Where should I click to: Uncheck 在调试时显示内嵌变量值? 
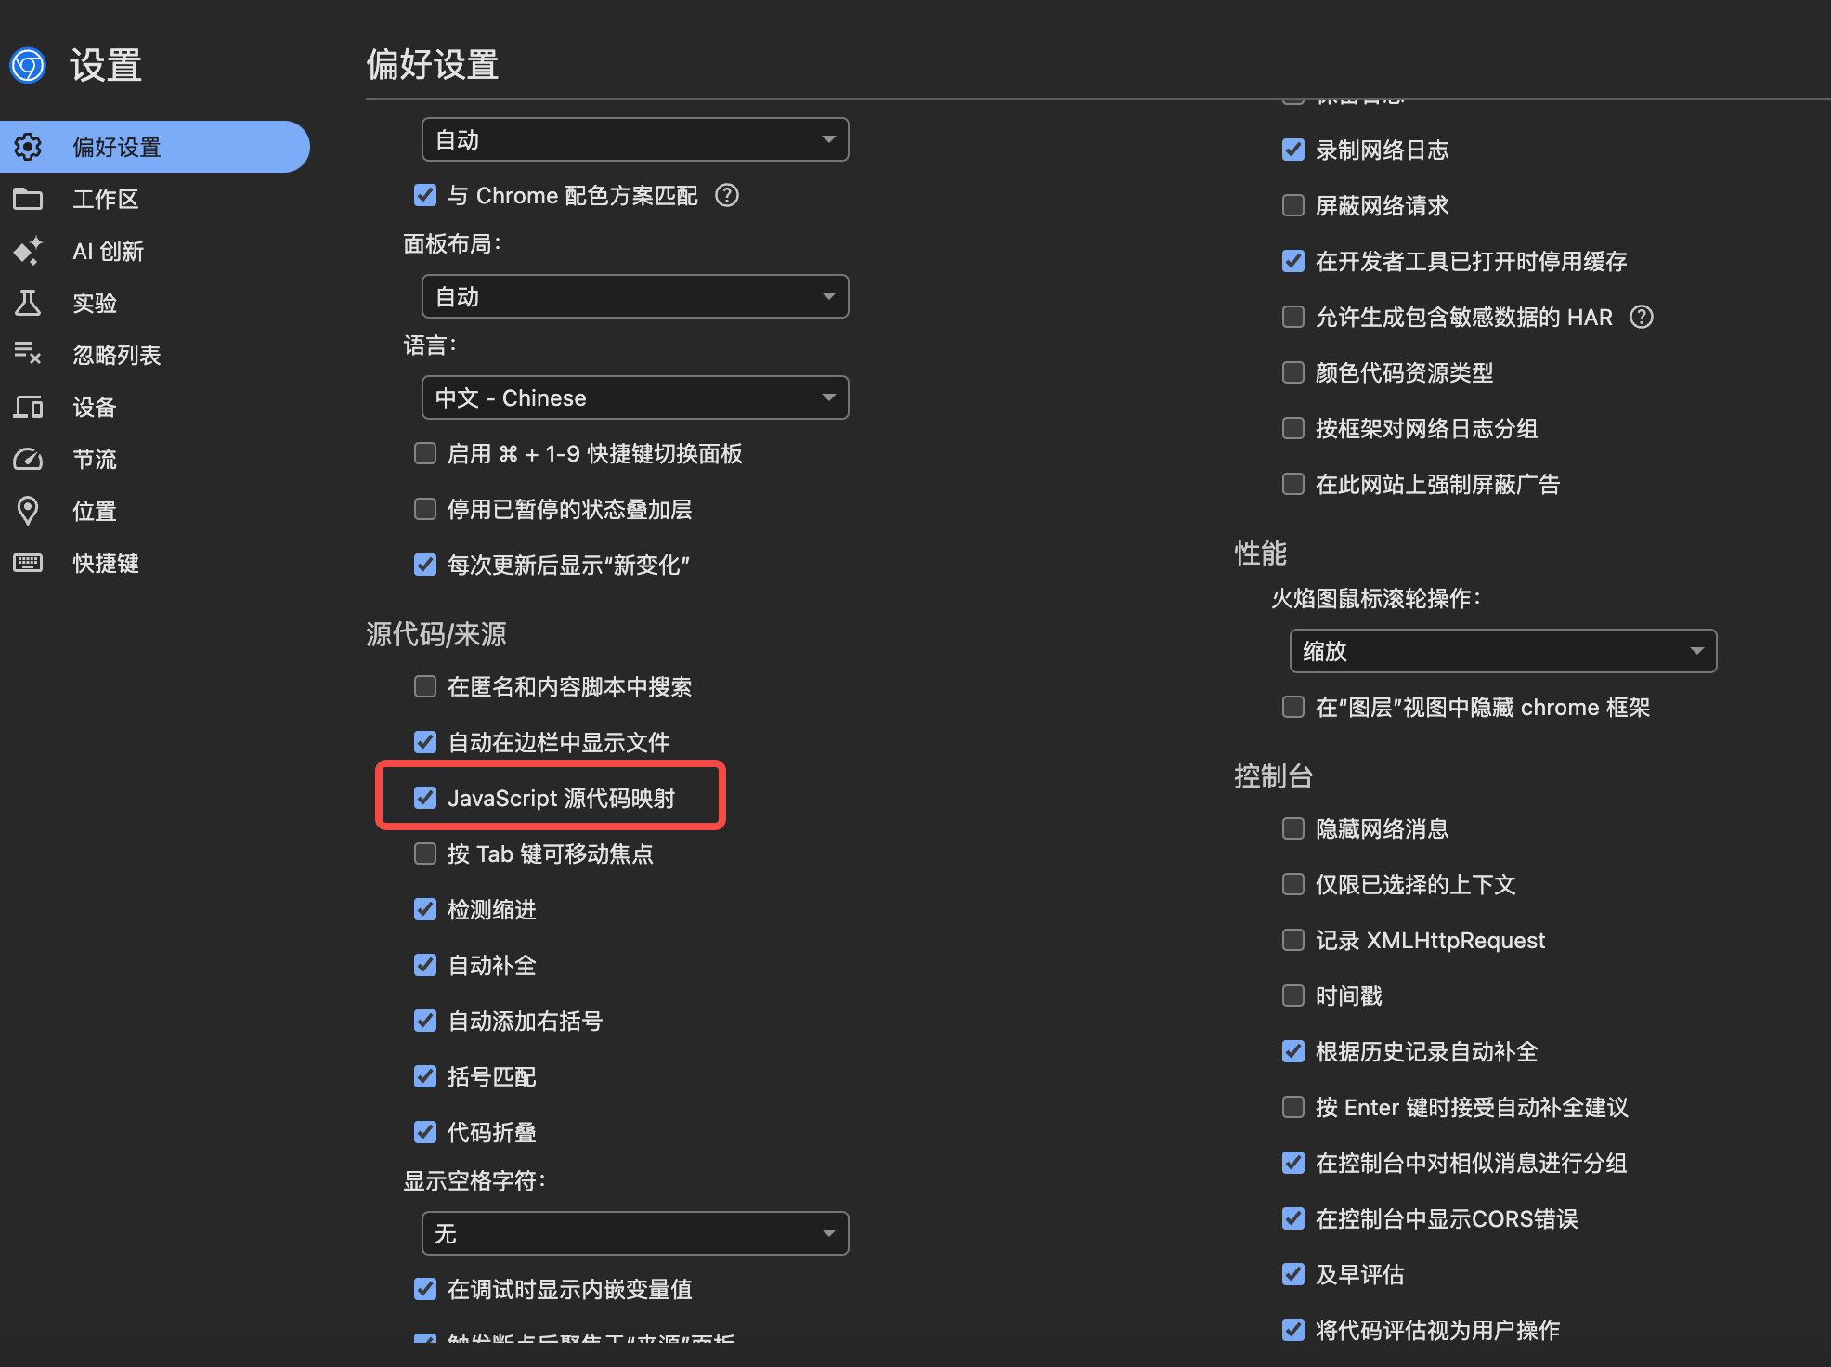(x=425, y=1289)
